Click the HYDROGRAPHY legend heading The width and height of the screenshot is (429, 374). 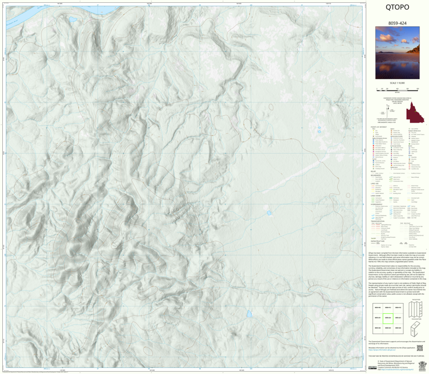coord(376,204)
